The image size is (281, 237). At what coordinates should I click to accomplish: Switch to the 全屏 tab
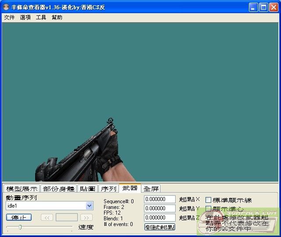[x=151, y=189]
